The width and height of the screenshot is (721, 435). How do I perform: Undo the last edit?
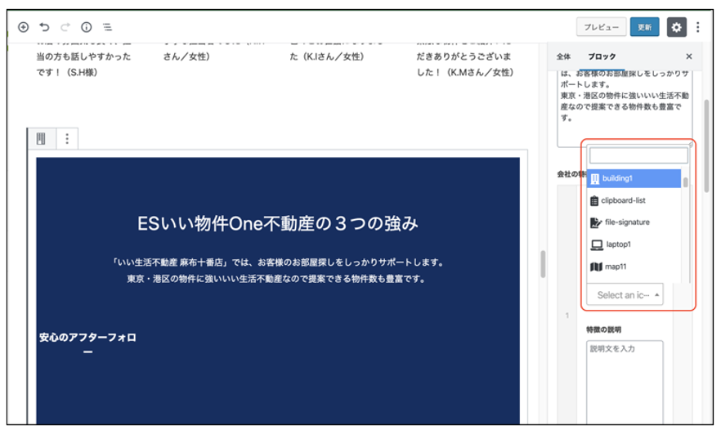[44, 27]
